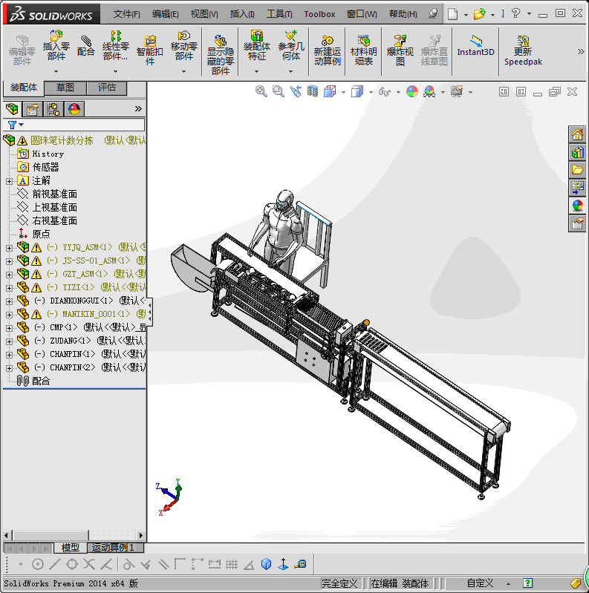Open DisplayManager tab icon

tap(74, 109)
